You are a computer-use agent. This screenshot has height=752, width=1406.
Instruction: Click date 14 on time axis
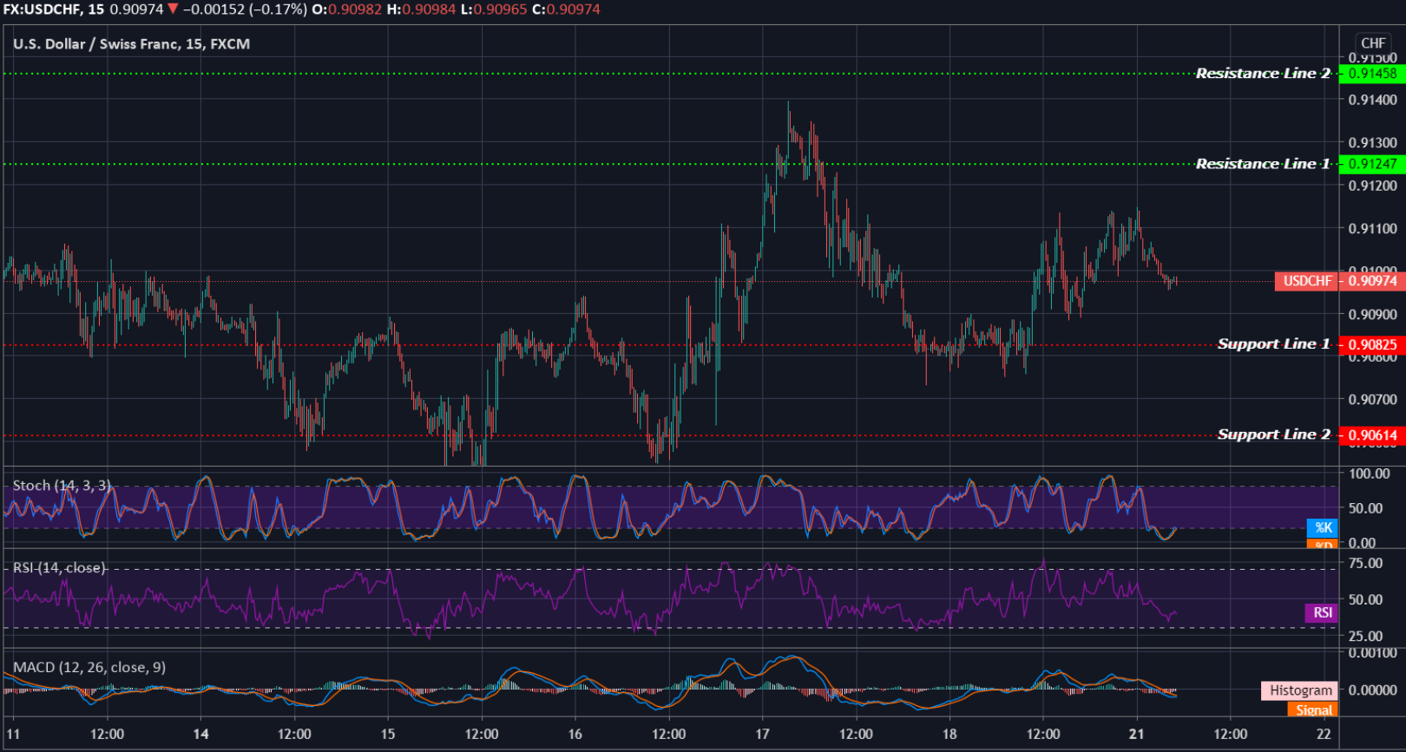click(x=200, y=735)
